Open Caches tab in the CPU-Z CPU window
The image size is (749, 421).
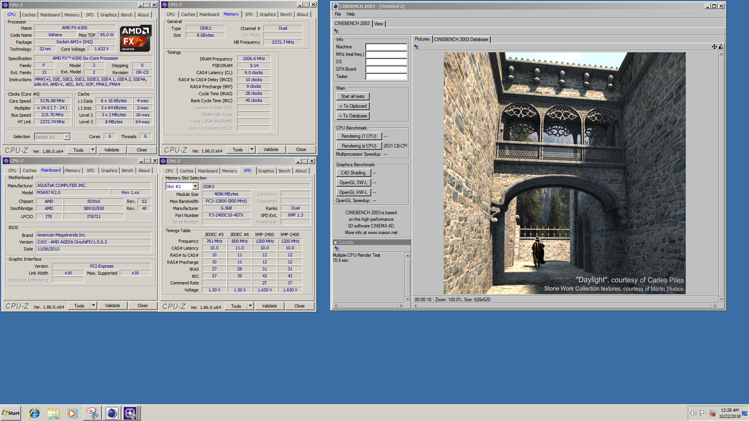point(29,15)
